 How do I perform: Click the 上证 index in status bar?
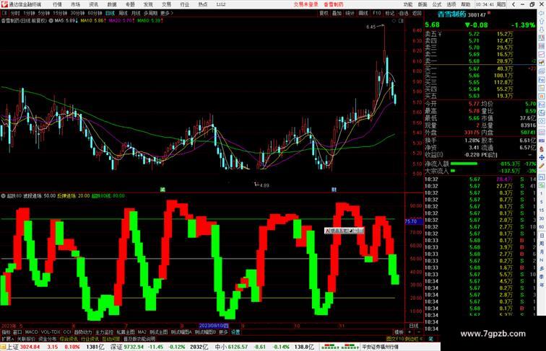click(12, 347)
